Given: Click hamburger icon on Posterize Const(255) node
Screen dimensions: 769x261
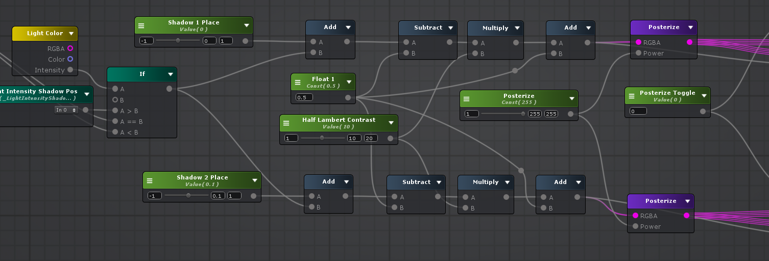Looking at the screenshot, I should (467, 99).
